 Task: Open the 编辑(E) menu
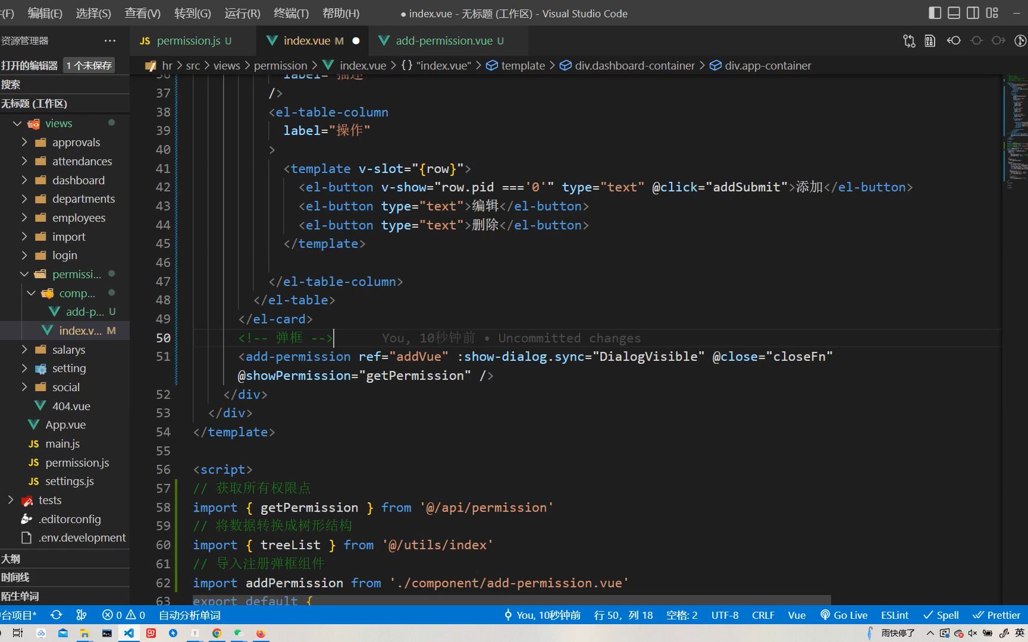45,13
